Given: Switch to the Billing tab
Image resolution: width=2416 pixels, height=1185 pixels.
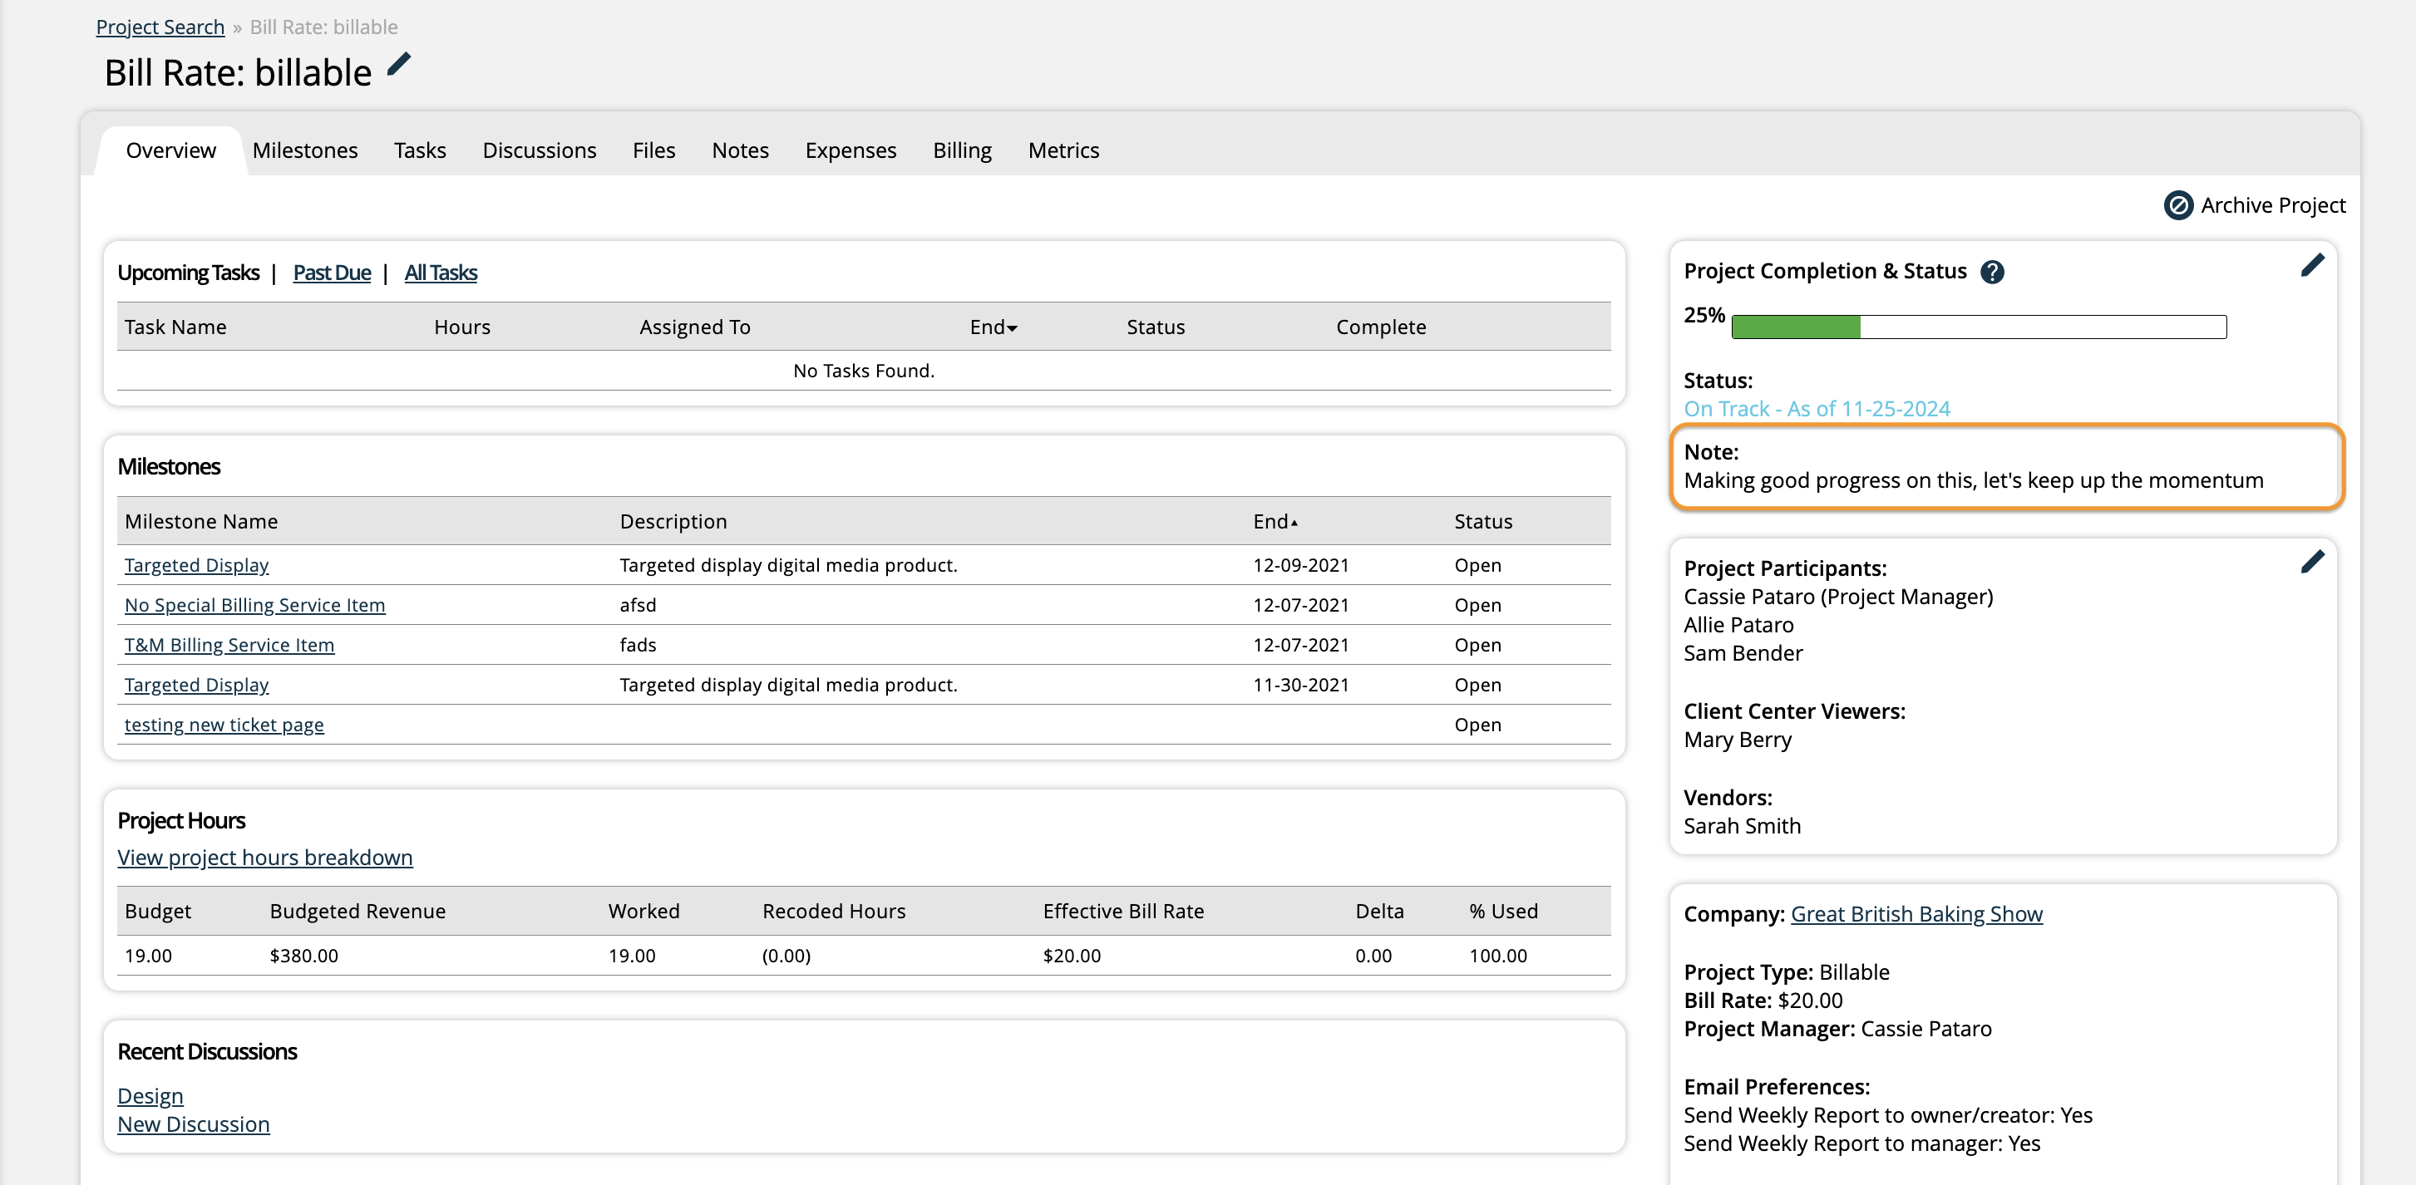Looking at the screenshot, I should (x=961, y=150).
